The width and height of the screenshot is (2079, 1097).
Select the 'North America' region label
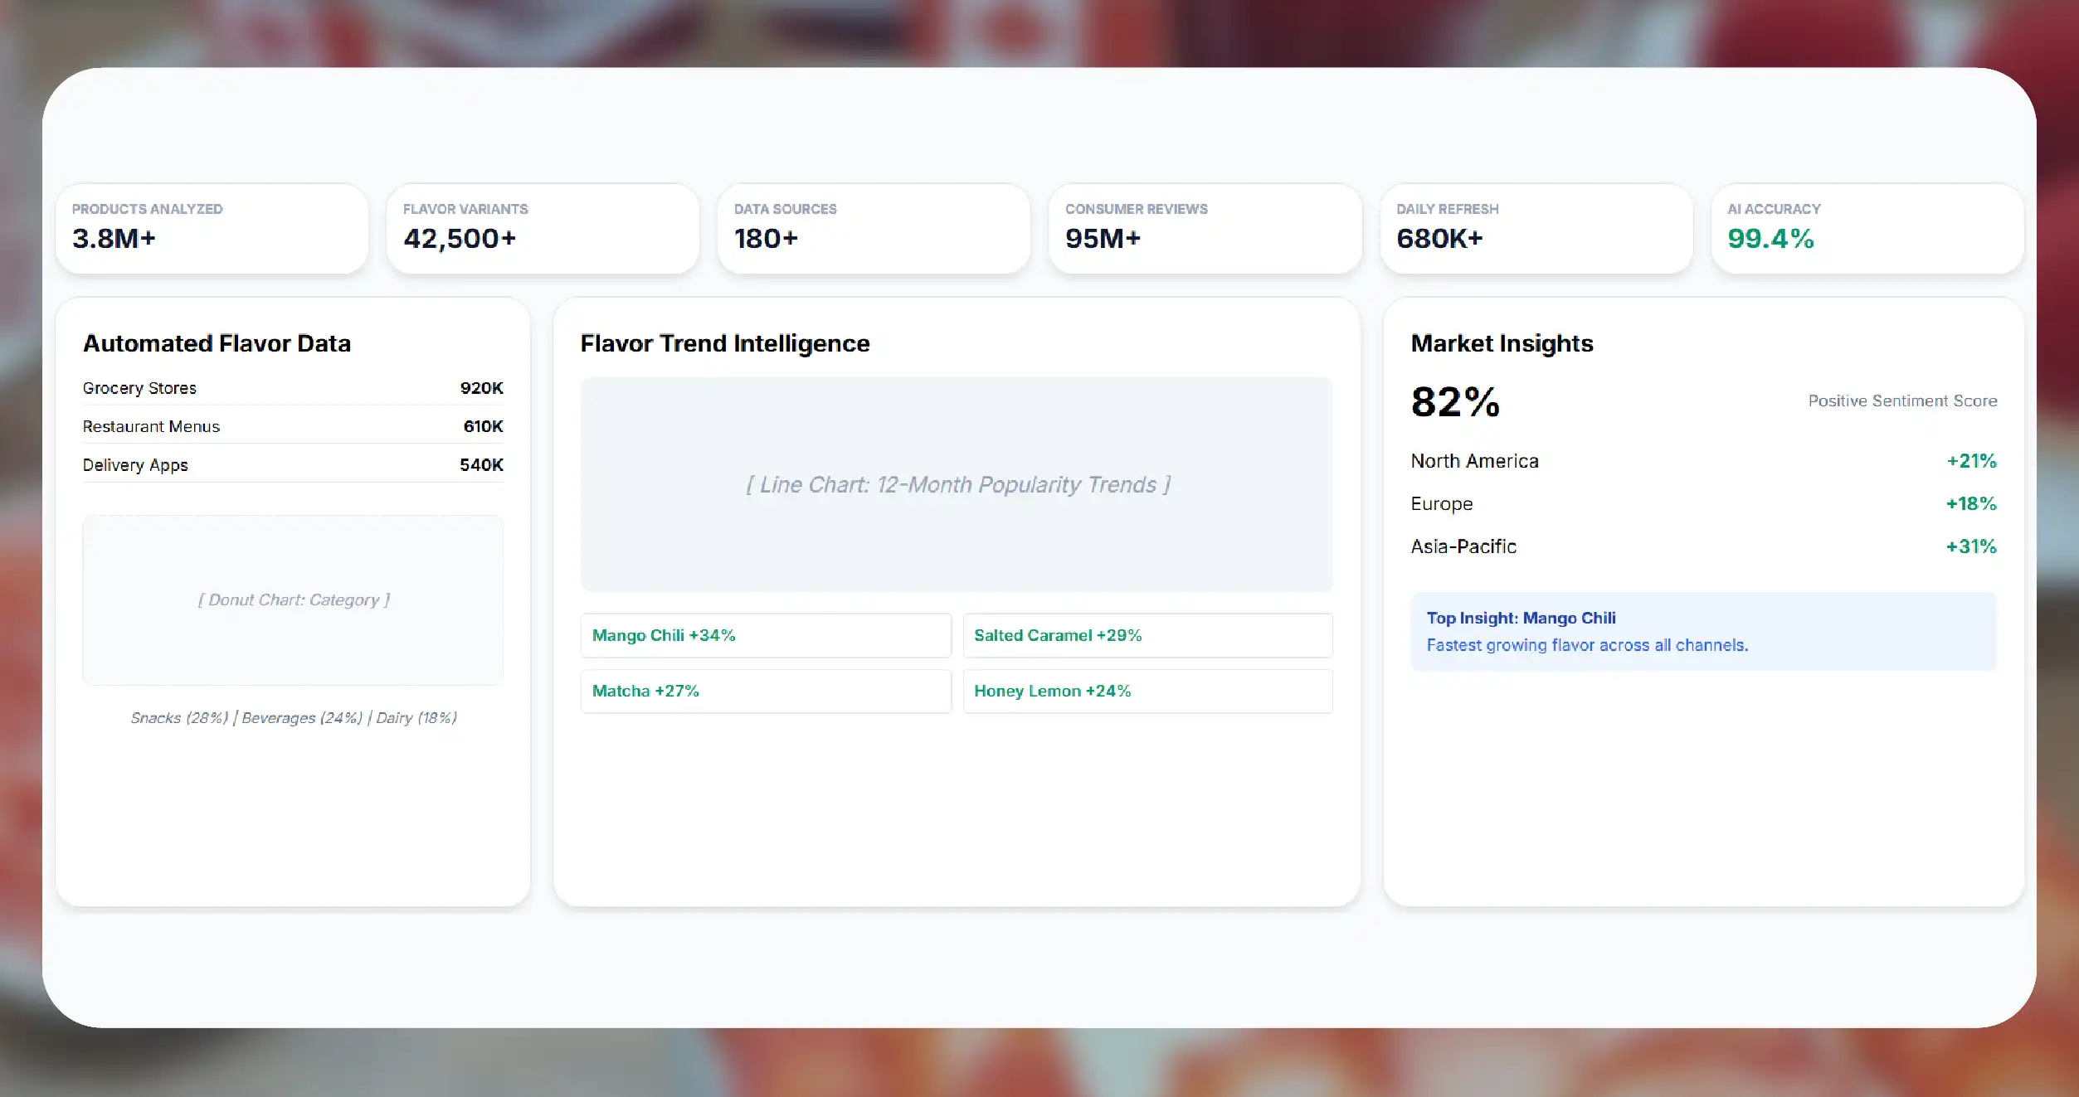click(1474, 461)
